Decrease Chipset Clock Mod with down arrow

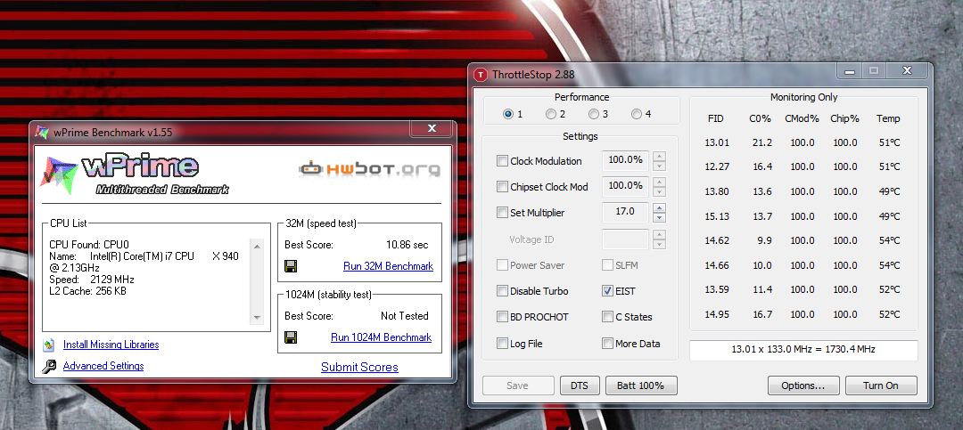660,192
